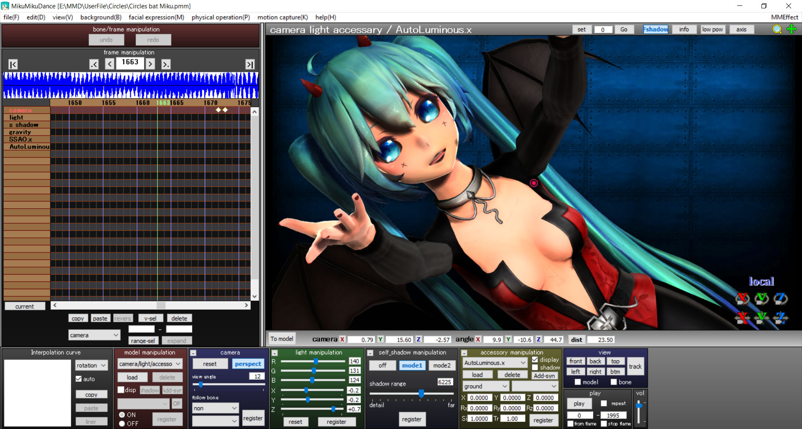802x429 pixels.
Task: Open the file menu
Action: (11, 17)
